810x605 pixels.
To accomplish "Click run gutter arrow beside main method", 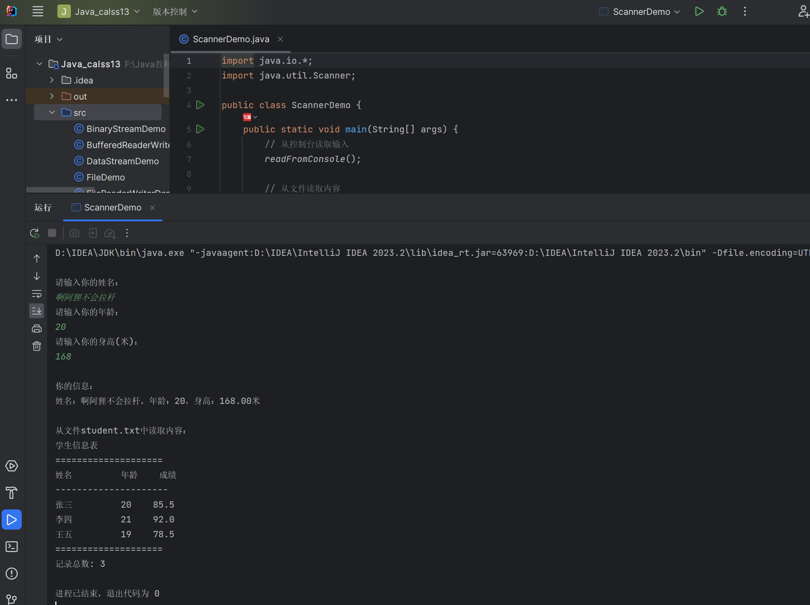I will 200,129.
